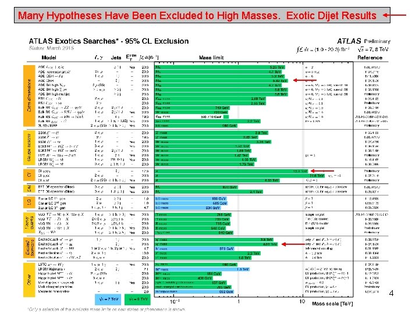Click the '2.68 TeV' mass limit value
Screen dimensions: 419x314
coord(258,99)
